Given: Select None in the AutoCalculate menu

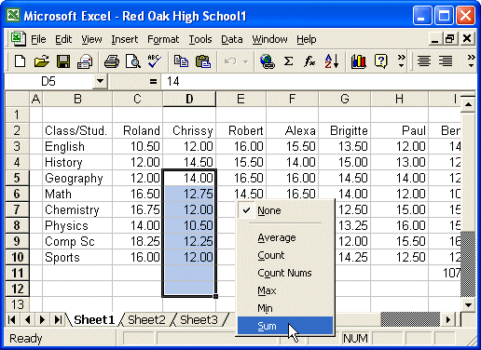Looking at the screenshot, I should point(285,210).
